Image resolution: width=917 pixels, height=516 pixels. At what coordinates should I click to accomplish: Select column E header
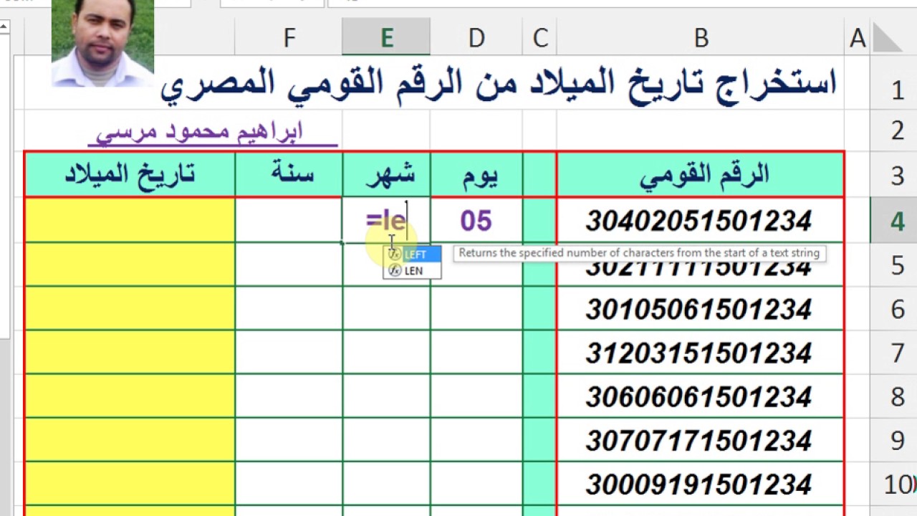click(386, 38)
